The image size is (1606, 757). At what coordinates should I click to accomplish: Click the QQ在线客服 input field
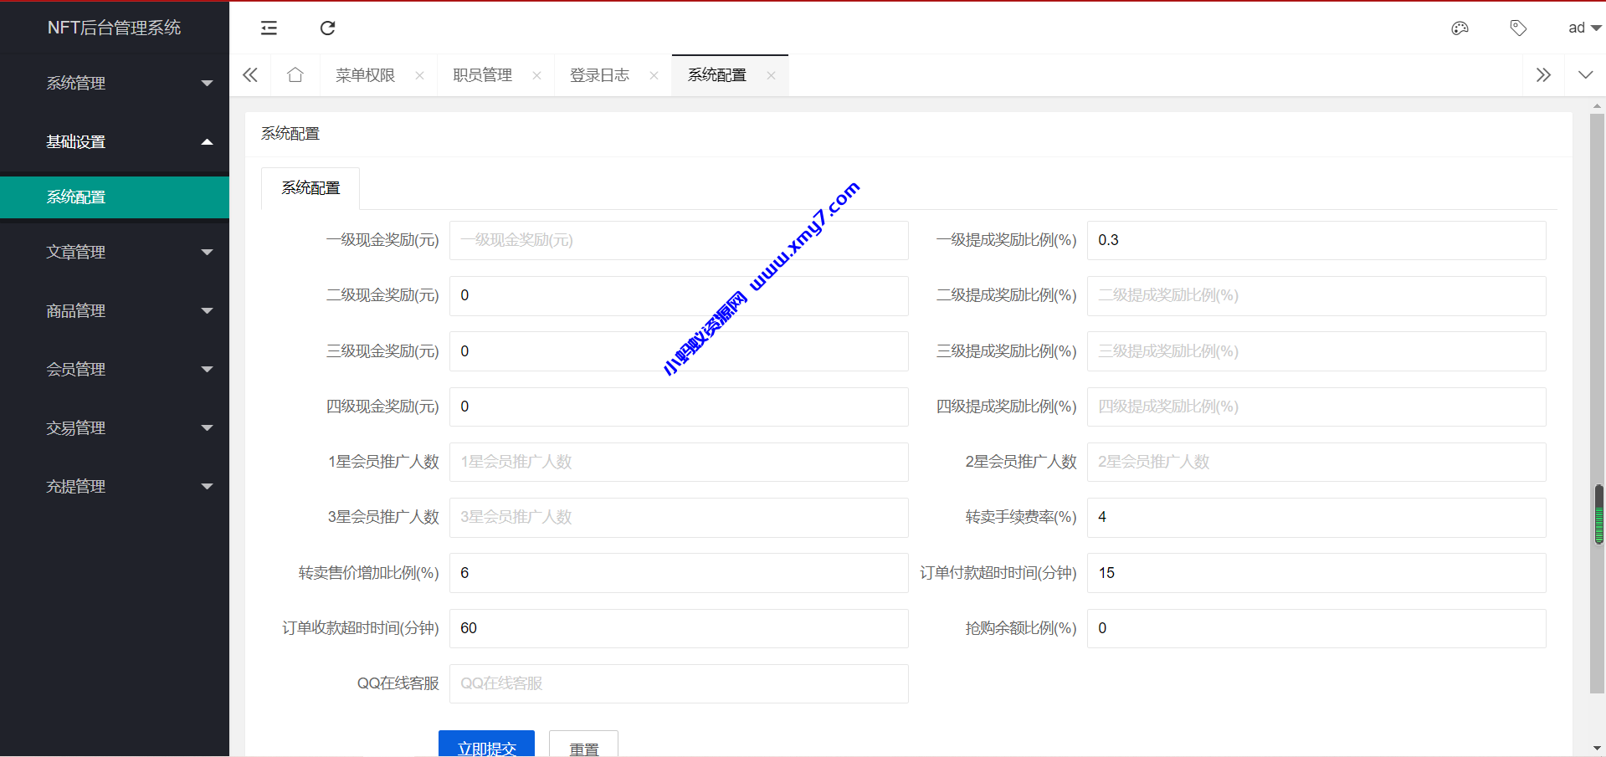tap(678, 683)
